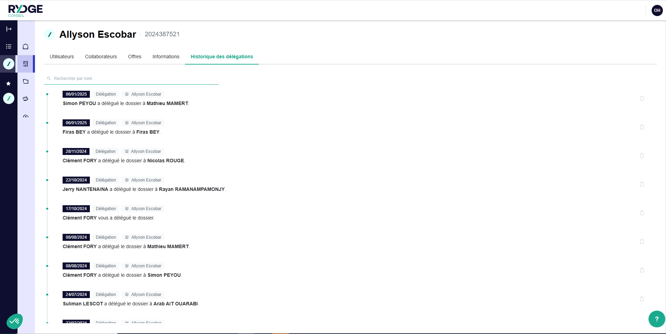Select the dossier number 2024387521

[x=162, y=34]
